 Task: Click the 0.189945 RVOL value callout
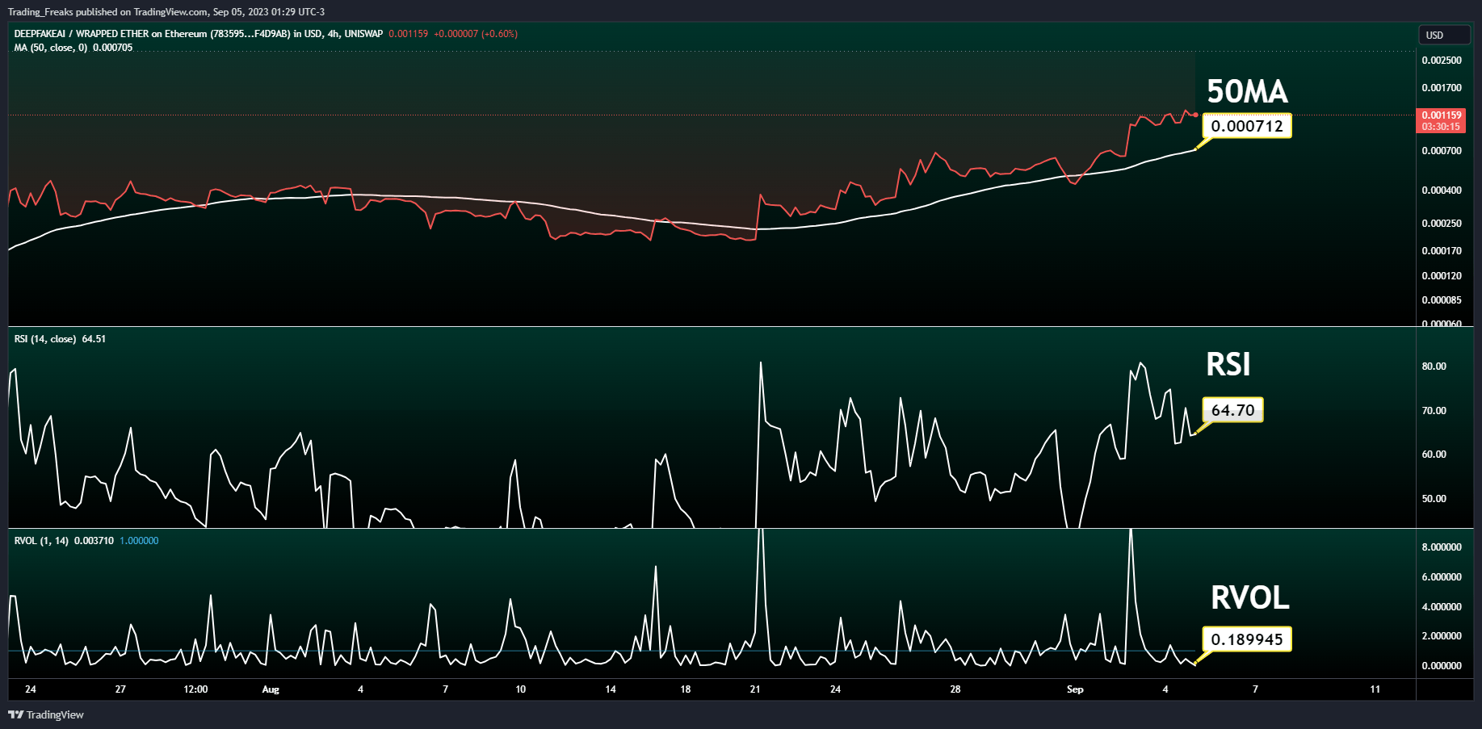[1247, 639]
